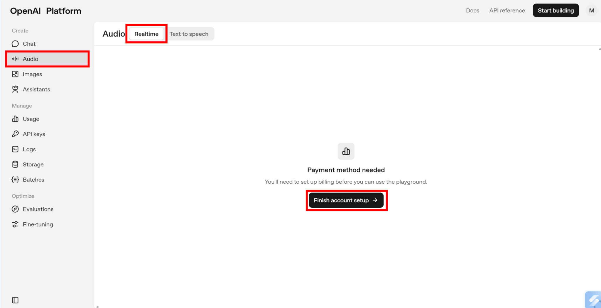
Task: Open the API reference link
Action: pyautogui.click(x=507, y=11)
